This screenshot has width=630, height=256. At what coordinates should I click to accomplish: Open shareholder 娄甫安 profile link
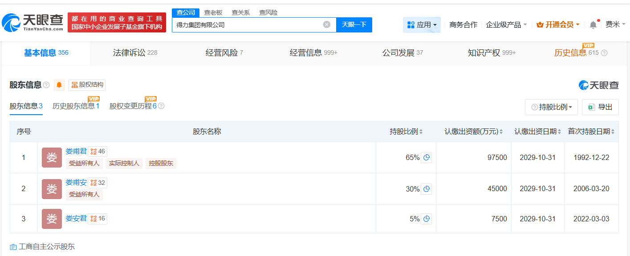click(x=76, y=182)
